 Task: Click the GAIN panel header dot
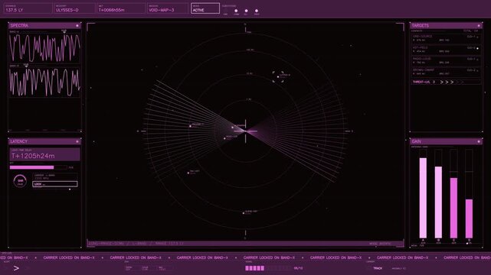click(x=479, y=142)
